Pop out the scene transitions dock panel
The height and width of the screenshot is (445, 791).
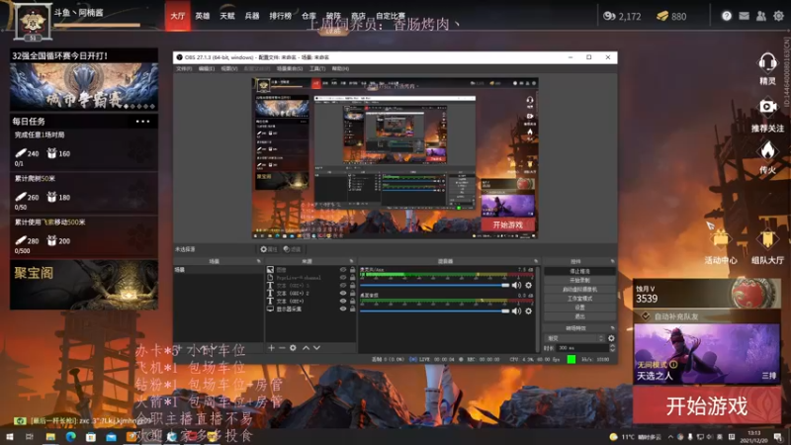coord(612,328)
